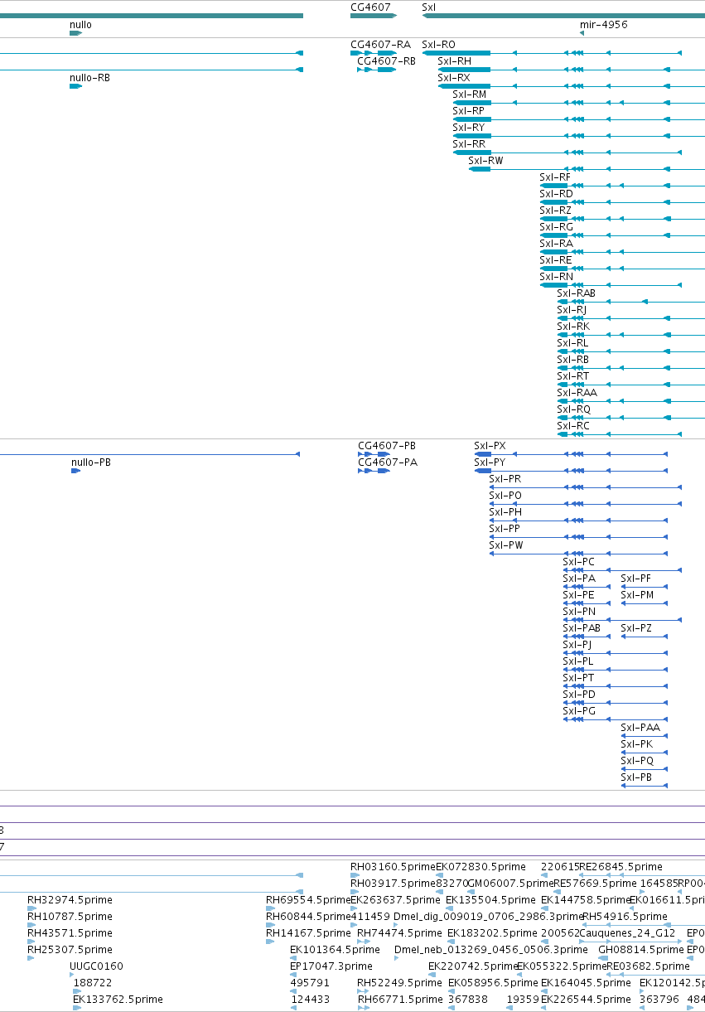705x1012 pixels.
Task: Click transcript Sxl-RF
Action: tap(555, 177)
